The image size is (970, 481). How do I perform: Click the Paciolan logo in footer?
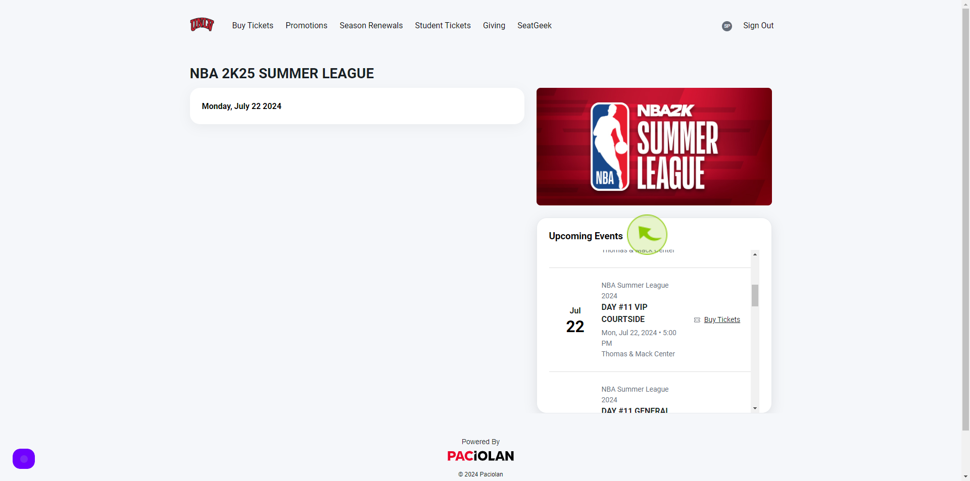(x=480, y=456)
